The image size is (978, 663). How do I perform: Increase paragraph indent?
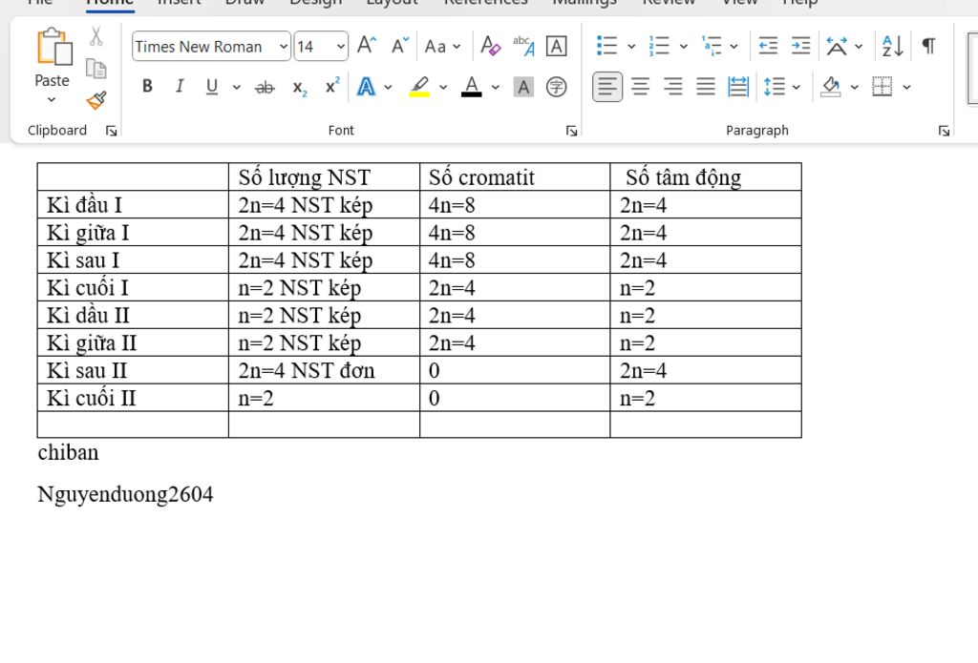point(800,46)
